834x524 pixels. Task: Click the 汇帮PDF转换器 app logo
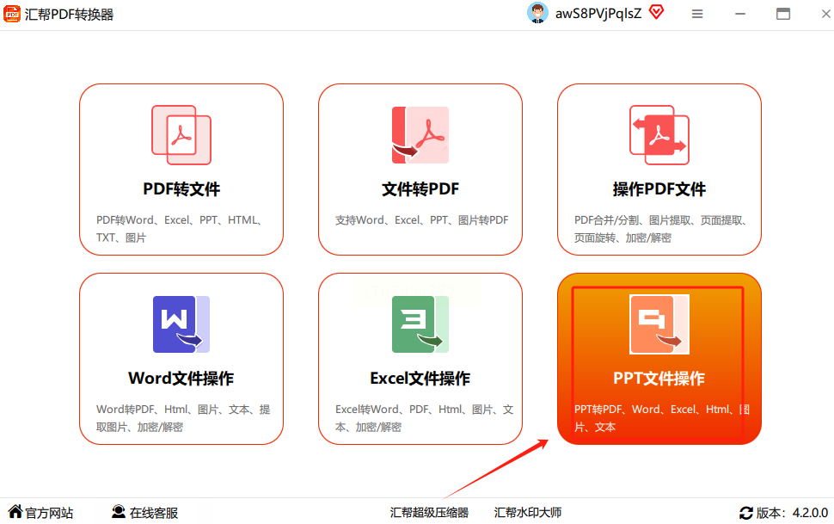point(12,14)
